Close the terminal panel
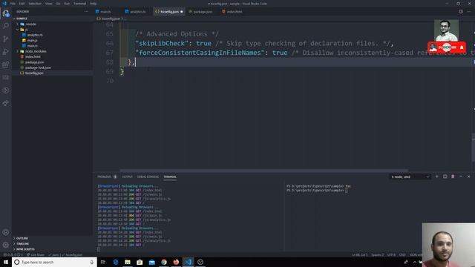This screenshot has width=475, height=267. (x=468, y=177)
